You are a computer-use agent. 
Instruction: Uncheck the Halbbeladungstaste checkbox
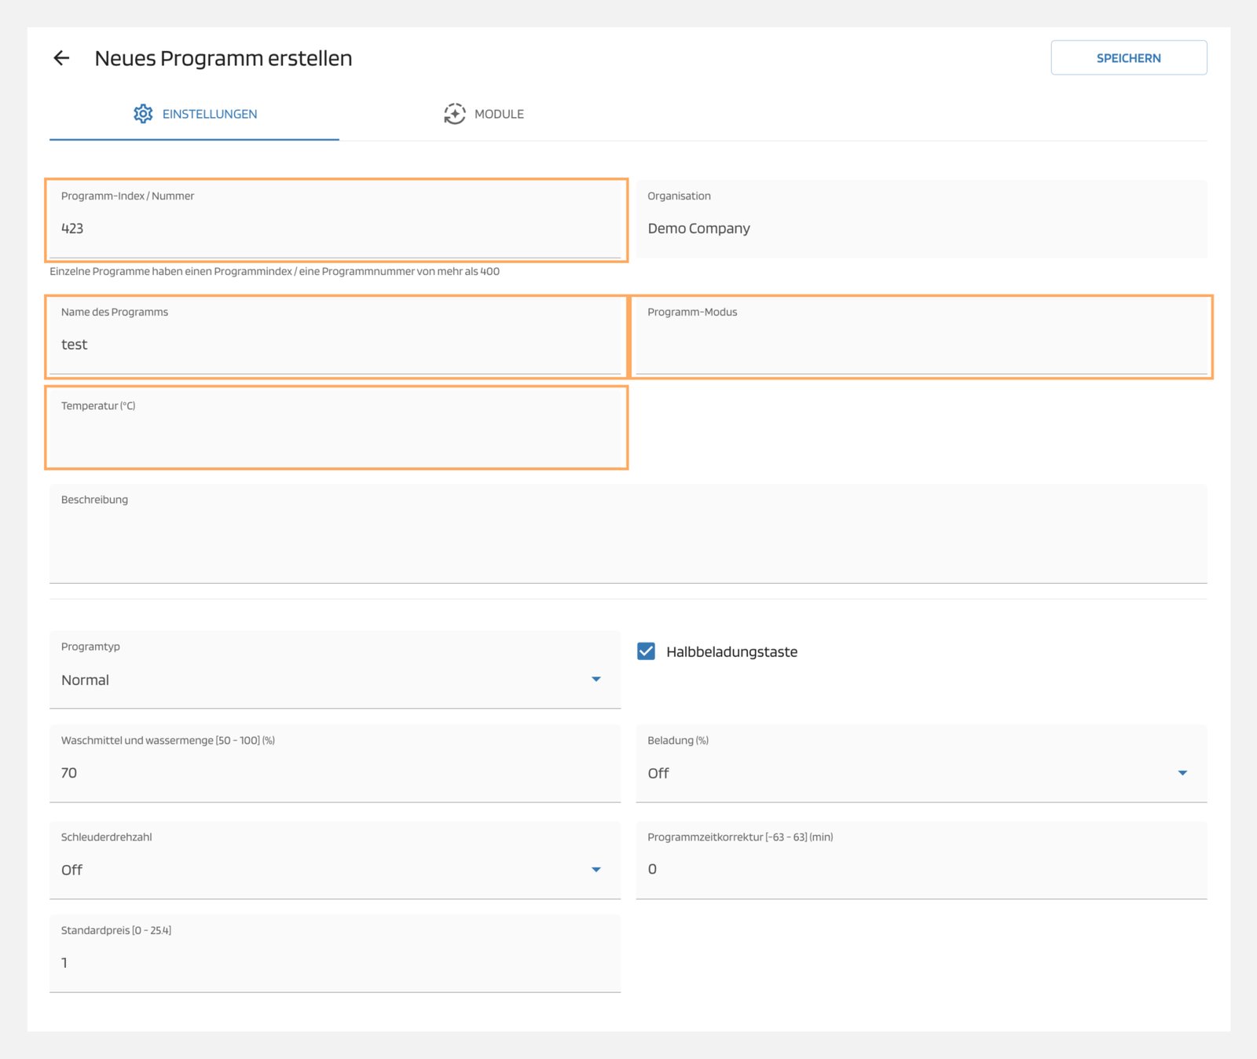tap(646, 651)
